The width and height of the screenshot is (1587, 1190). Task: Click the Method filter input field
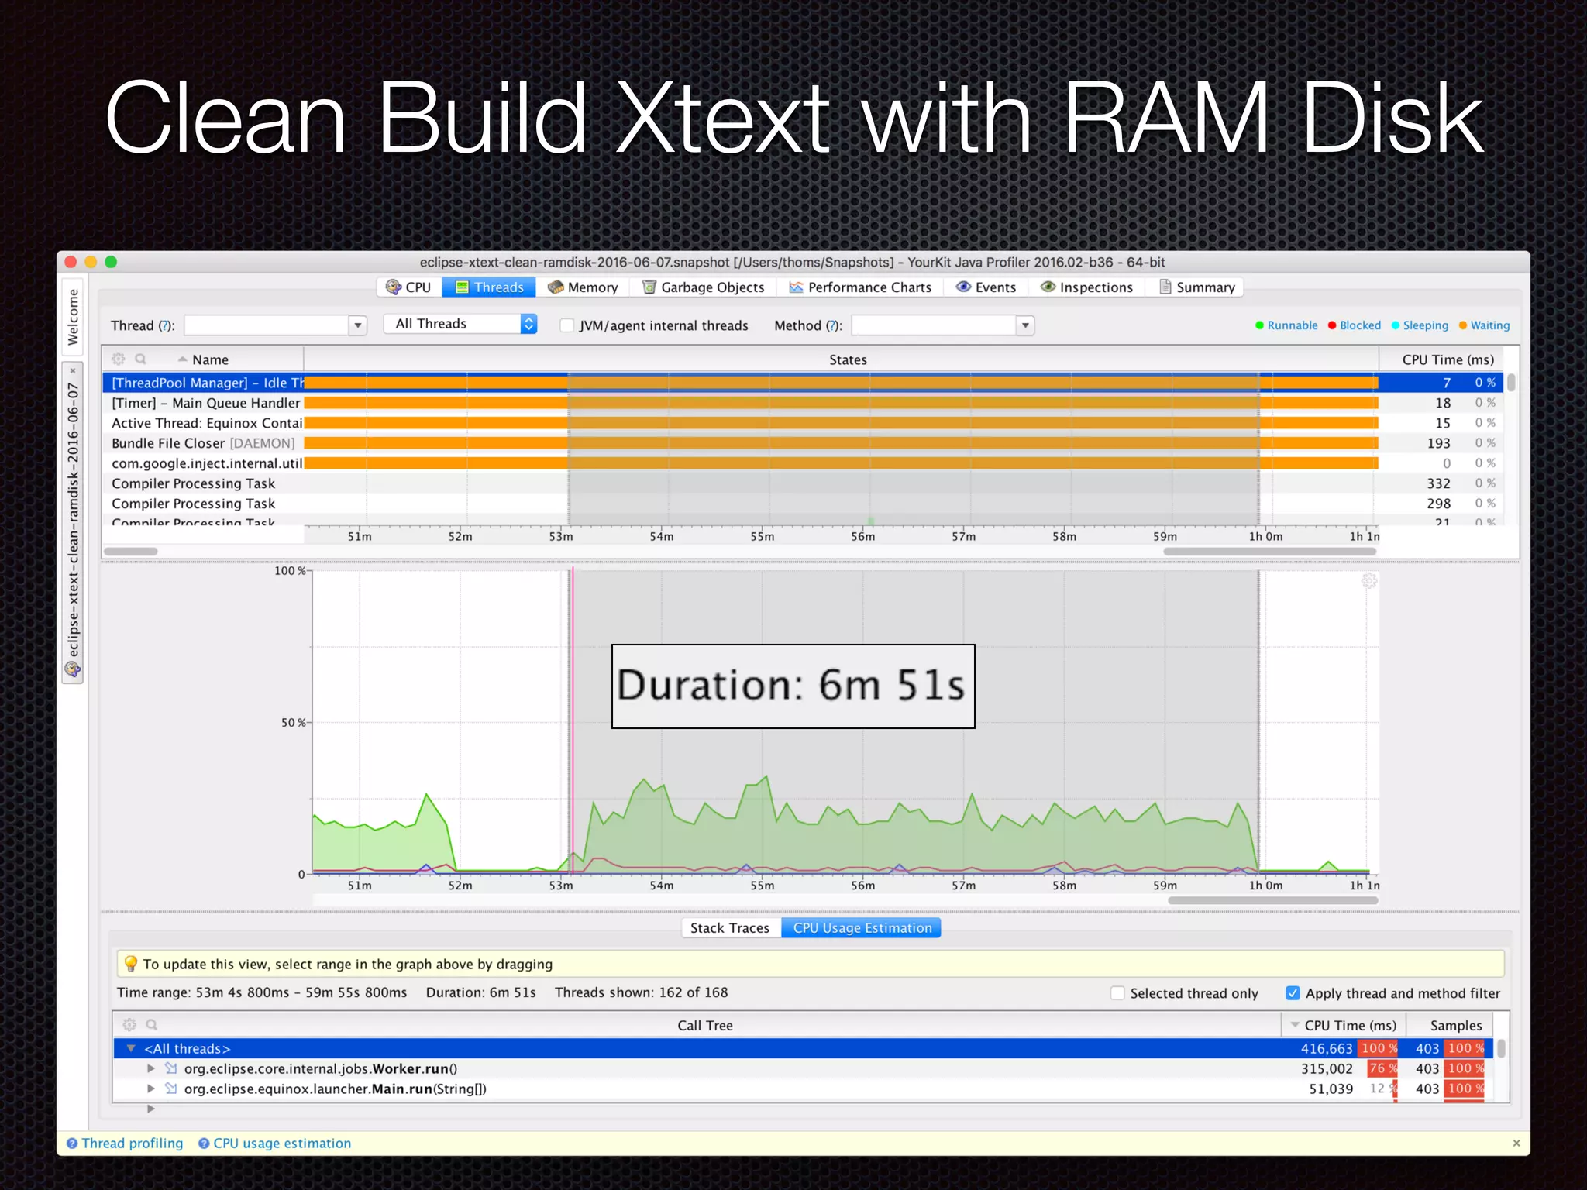(934, 325)
